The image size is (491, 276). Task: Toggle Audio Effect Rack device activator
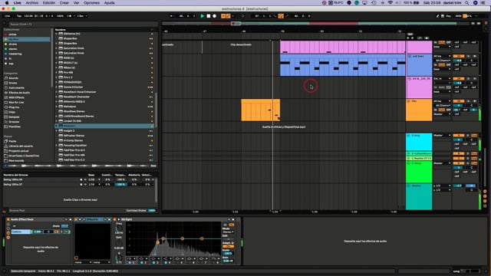coord(8,219)
